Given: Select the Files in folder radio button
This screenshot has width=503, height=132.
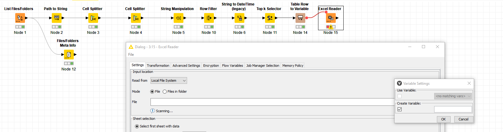Looking at the screenshot, I should coord(165,91).
